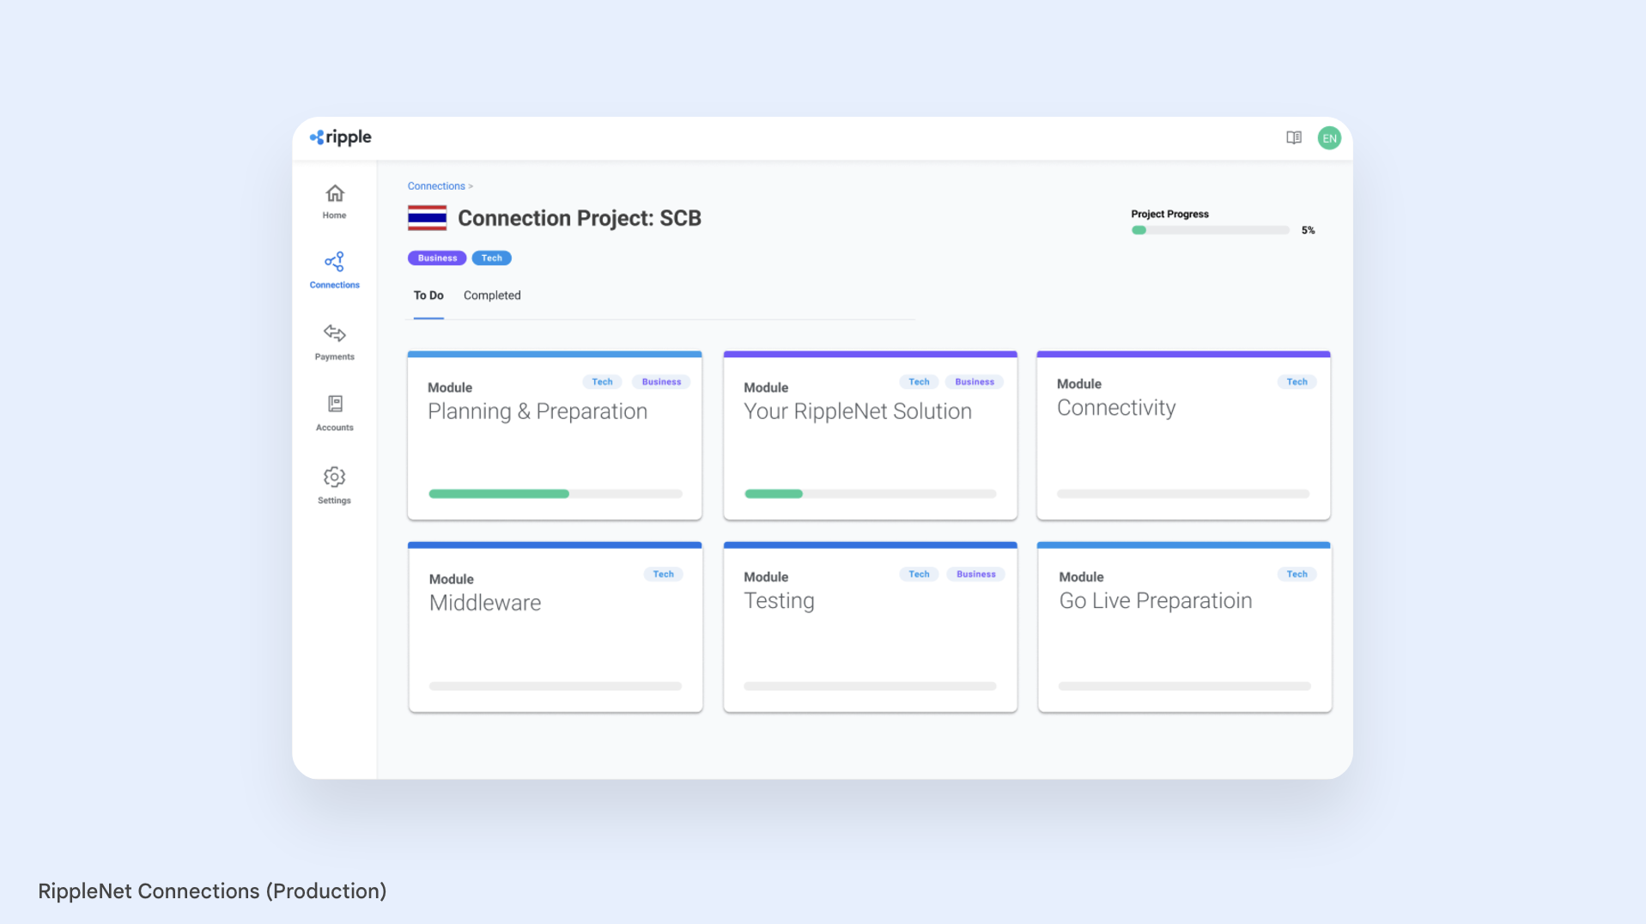Click Testing card progress bar
1646x924 pixels.
pos(871,686)
